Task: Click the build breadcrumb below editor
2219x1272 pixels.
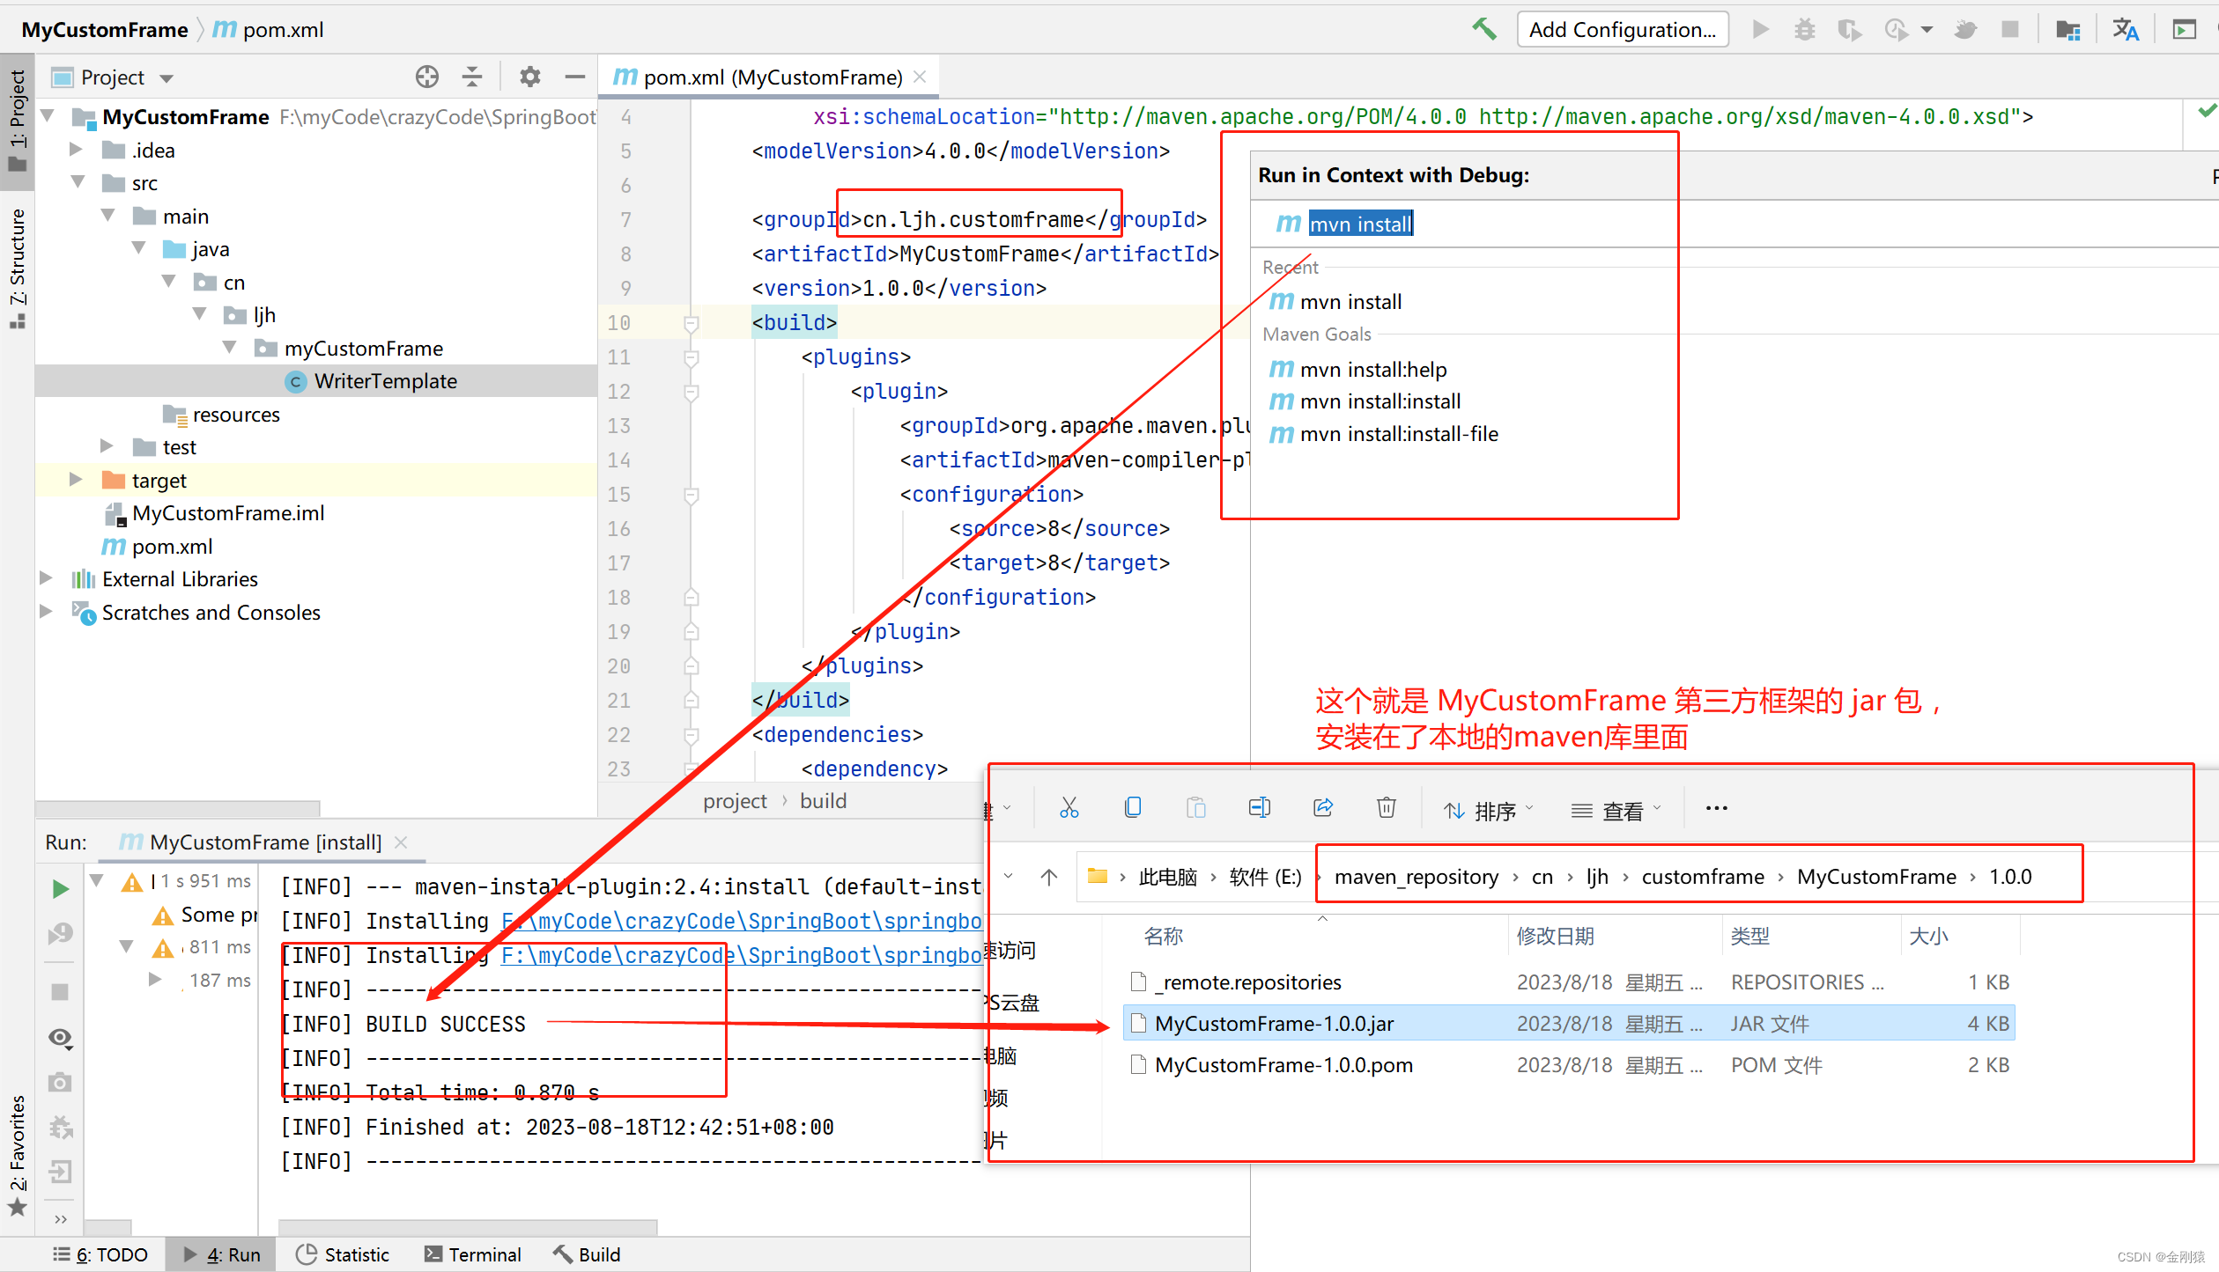Action: pos(823,801)
